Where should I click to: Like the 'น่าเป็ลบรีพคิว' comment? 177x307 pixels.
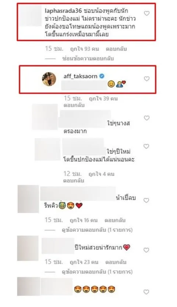point(146,200)
